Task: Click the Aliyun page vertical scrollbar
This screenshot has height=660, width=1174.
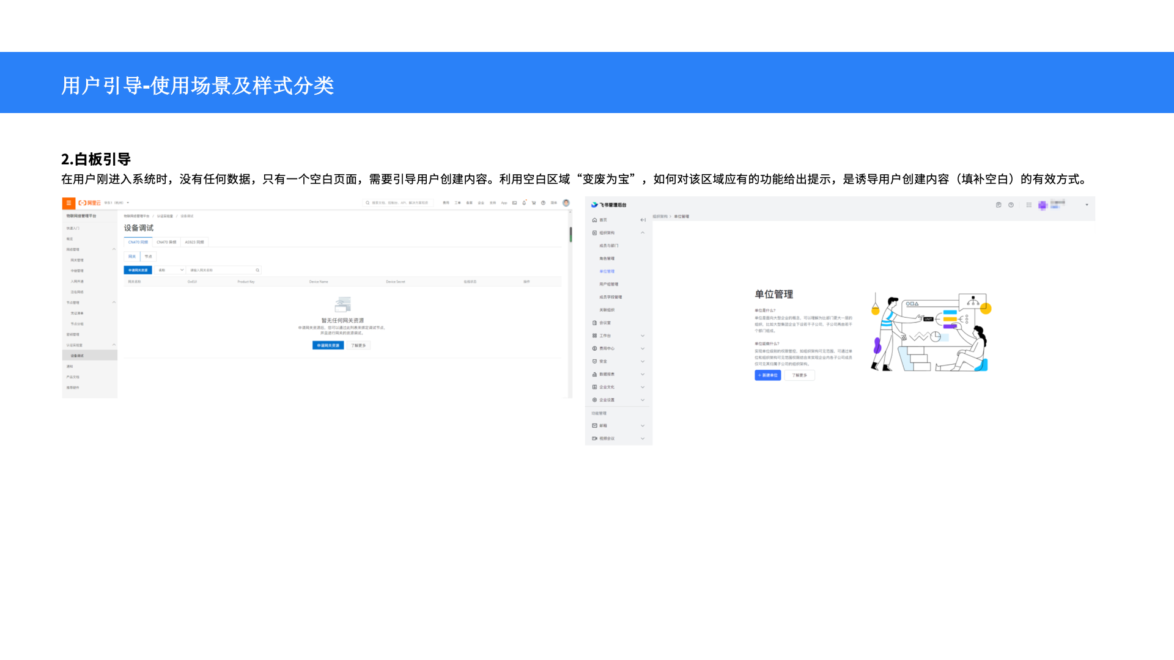Action: click(x=570, y=234)
